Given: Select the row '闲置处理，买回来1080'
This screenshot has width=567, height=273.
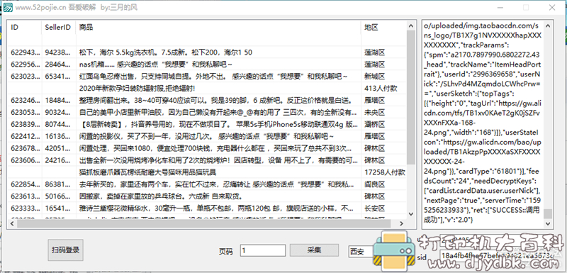Looking at the screenshot, I should point(207,148).
